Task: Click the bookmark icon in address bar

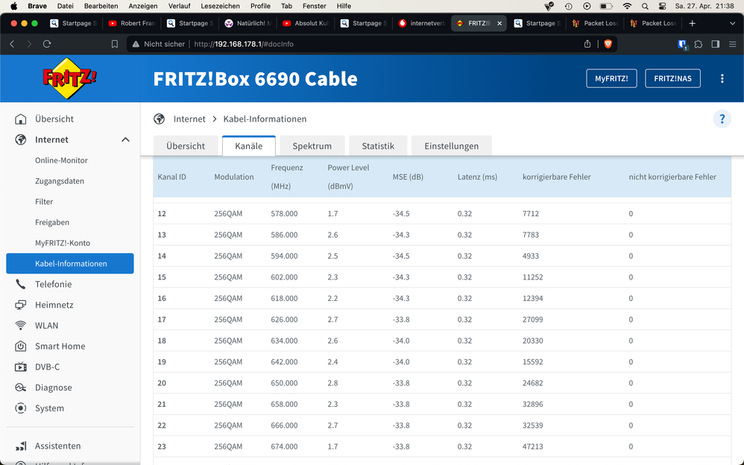Action: coord(114,44)
